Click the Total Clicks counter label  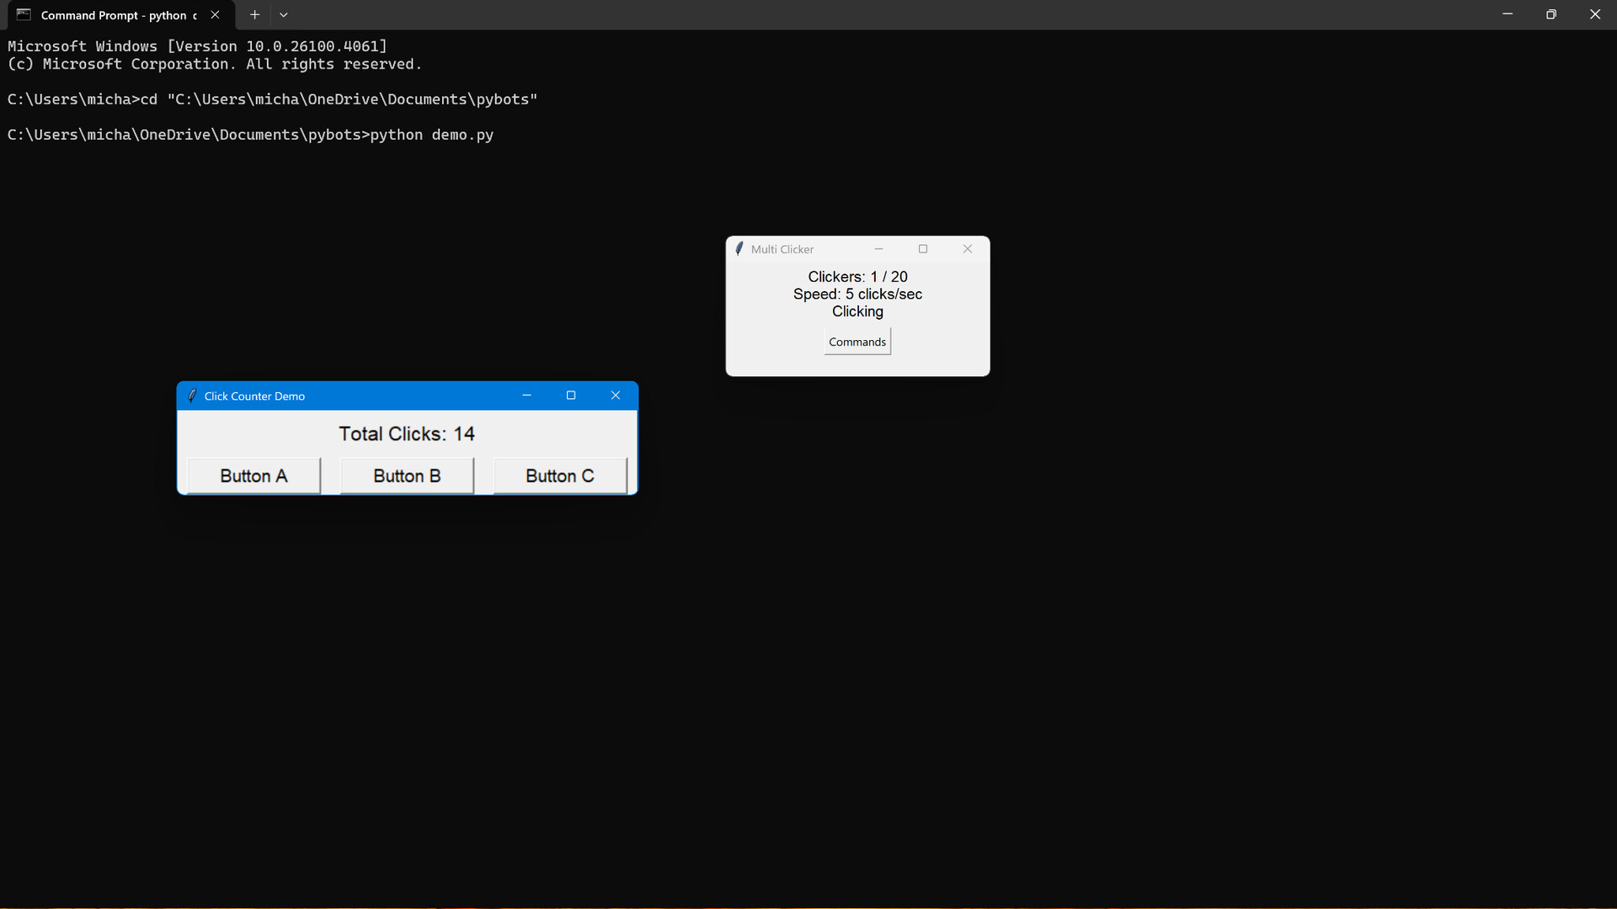[407, 434]
